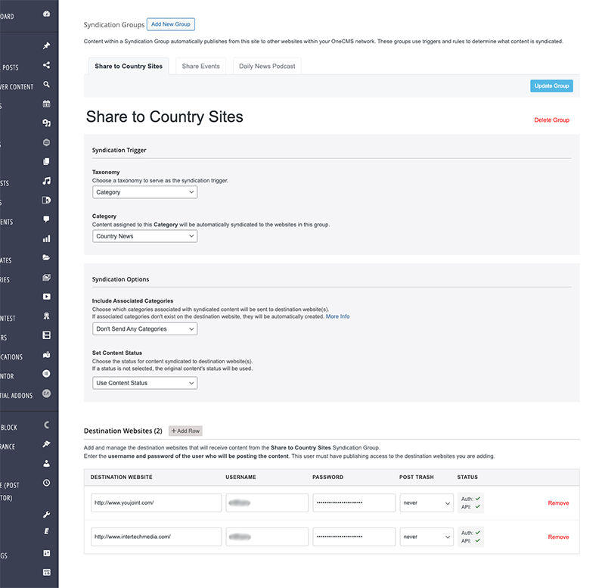Viewport: 605px width, 588px height.
Task: Open Post Trash dropdown for youjoint.com row
Action: [x=427, y=502]
